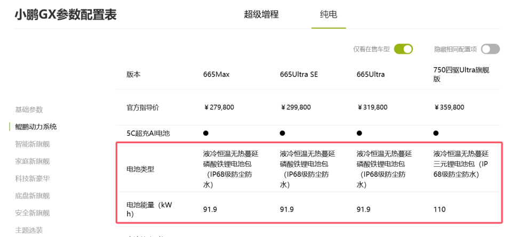This screenshot has width=512, height=237.
Task: Click the ¥299,800 price
Action: 295,107
